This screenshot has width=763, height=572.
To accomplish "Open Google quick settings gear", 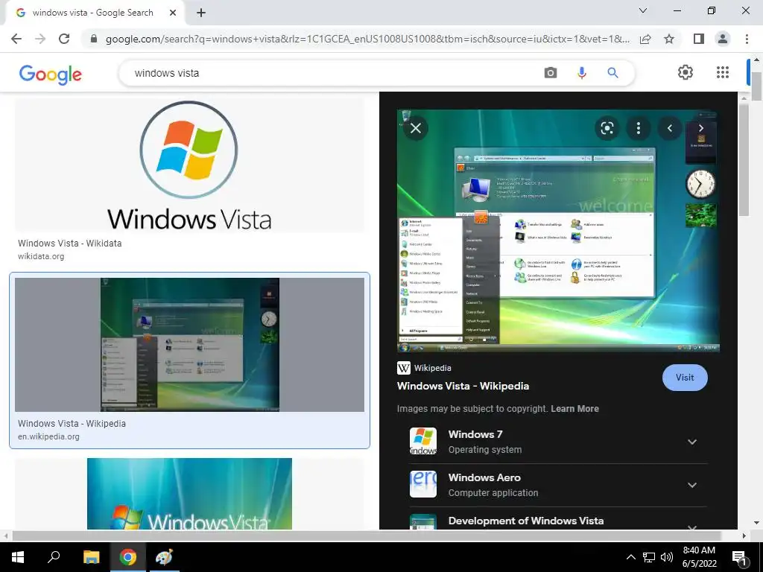I will (x=686, y=72).
